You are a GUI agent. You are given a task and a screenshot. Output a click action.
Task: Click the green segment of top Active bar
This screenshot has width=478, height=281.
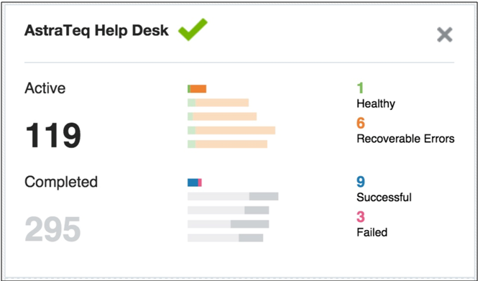189,88
